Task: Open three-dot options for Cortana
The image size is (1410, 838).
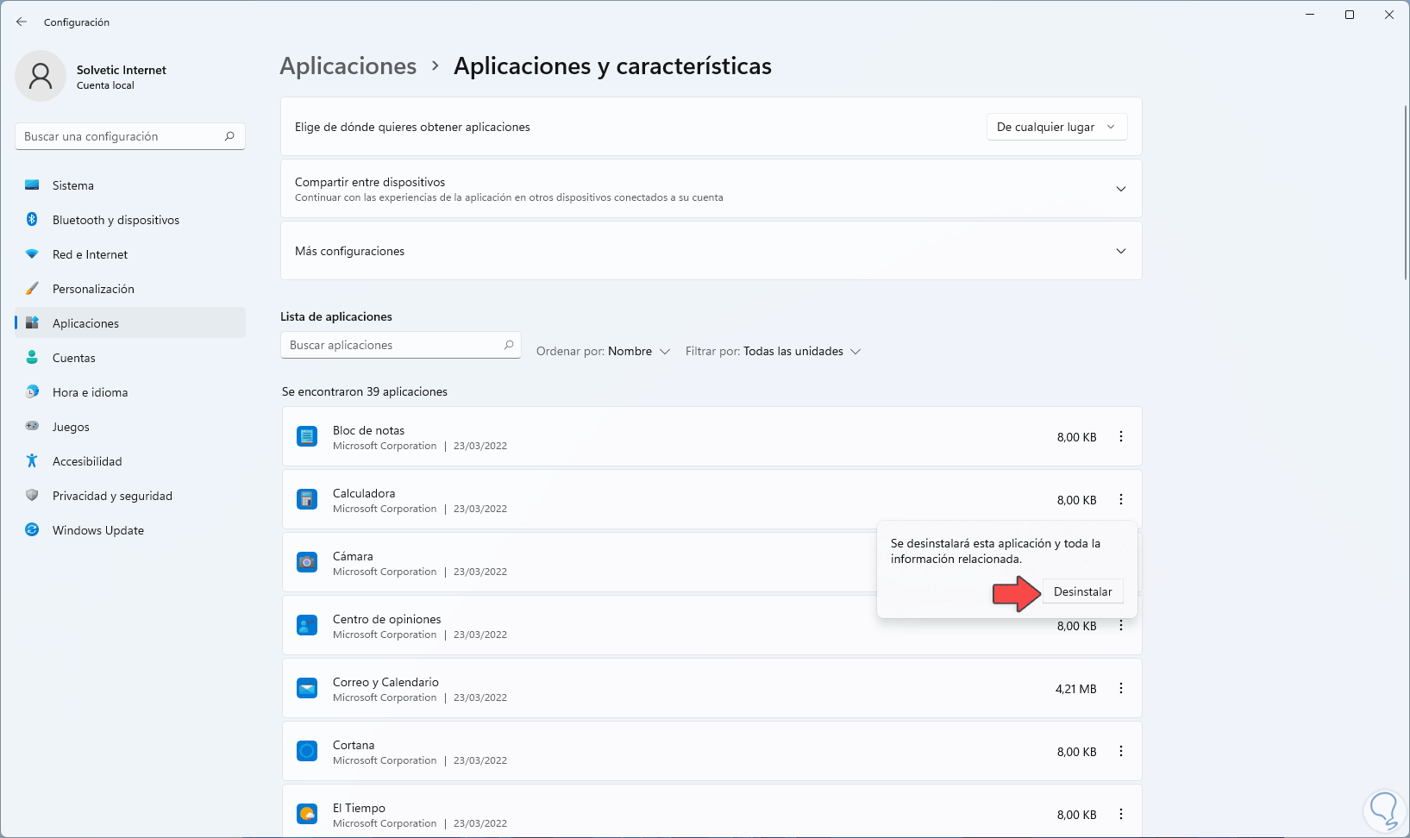Action: [x=1121, y=752]
